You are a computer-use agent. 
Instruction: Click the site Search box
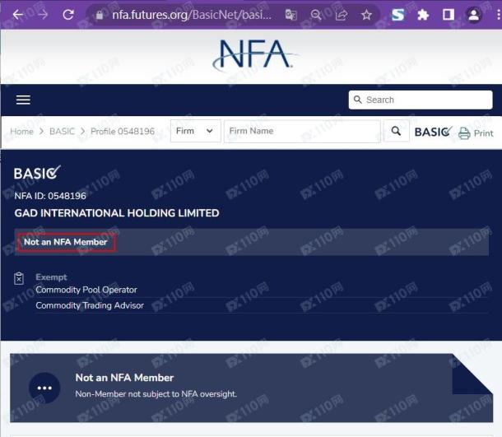pyautogui.click(x=421, y=100)
